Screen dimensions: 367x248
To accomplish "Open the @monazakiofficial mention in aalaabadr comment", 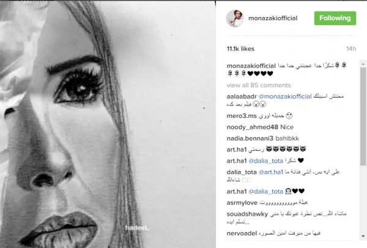I will point(285,97).
